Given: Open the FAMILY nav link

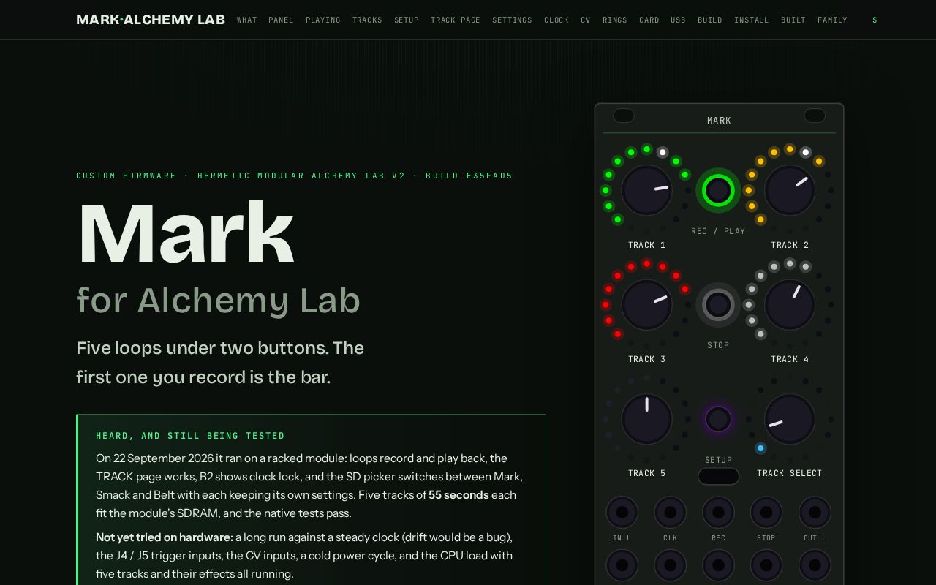Looking at the screenshot, I should point(832,20).
